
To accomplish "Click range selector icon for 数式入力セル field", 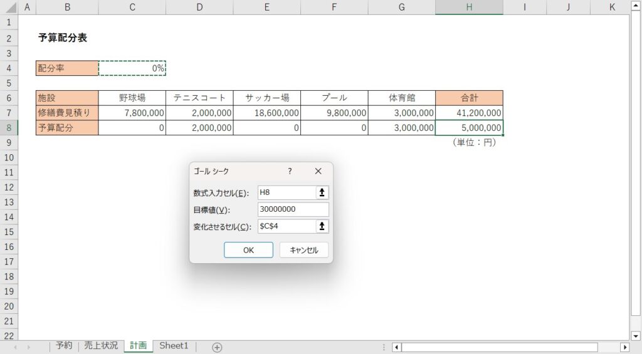I will [x=322, y=193].
